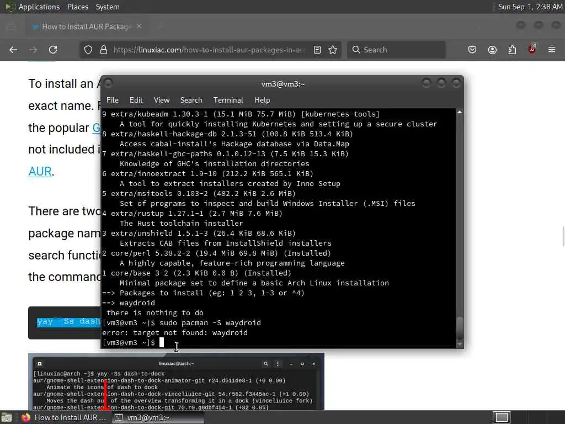Open the terminal File menu
Image resolution: width=565 pixels, height=424 pixels.
[x=113, y=100]
